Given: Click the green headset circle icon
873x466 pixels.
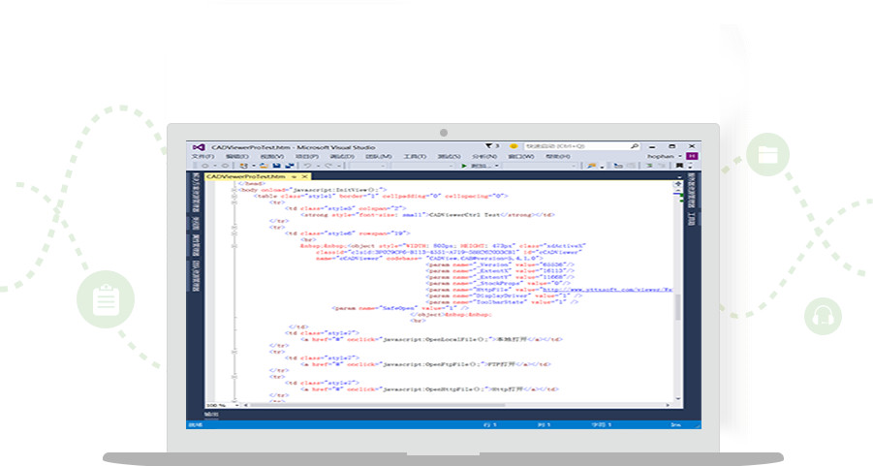Looking at the screenshot, I should pyautogui.click(x=823, y=316).
